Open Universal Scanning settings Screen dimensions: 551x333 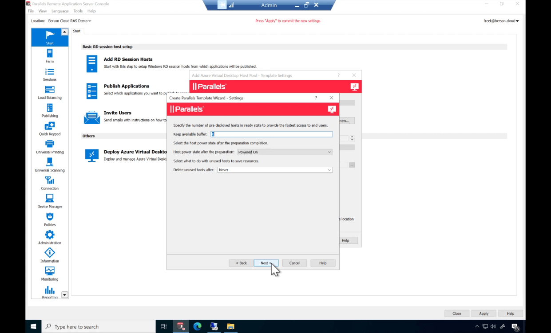click(x=49, y=165)
